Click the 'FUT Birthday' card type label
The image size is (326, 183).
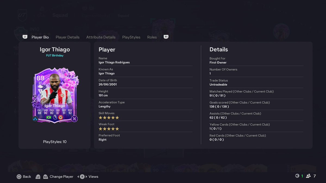coord(55,55)
